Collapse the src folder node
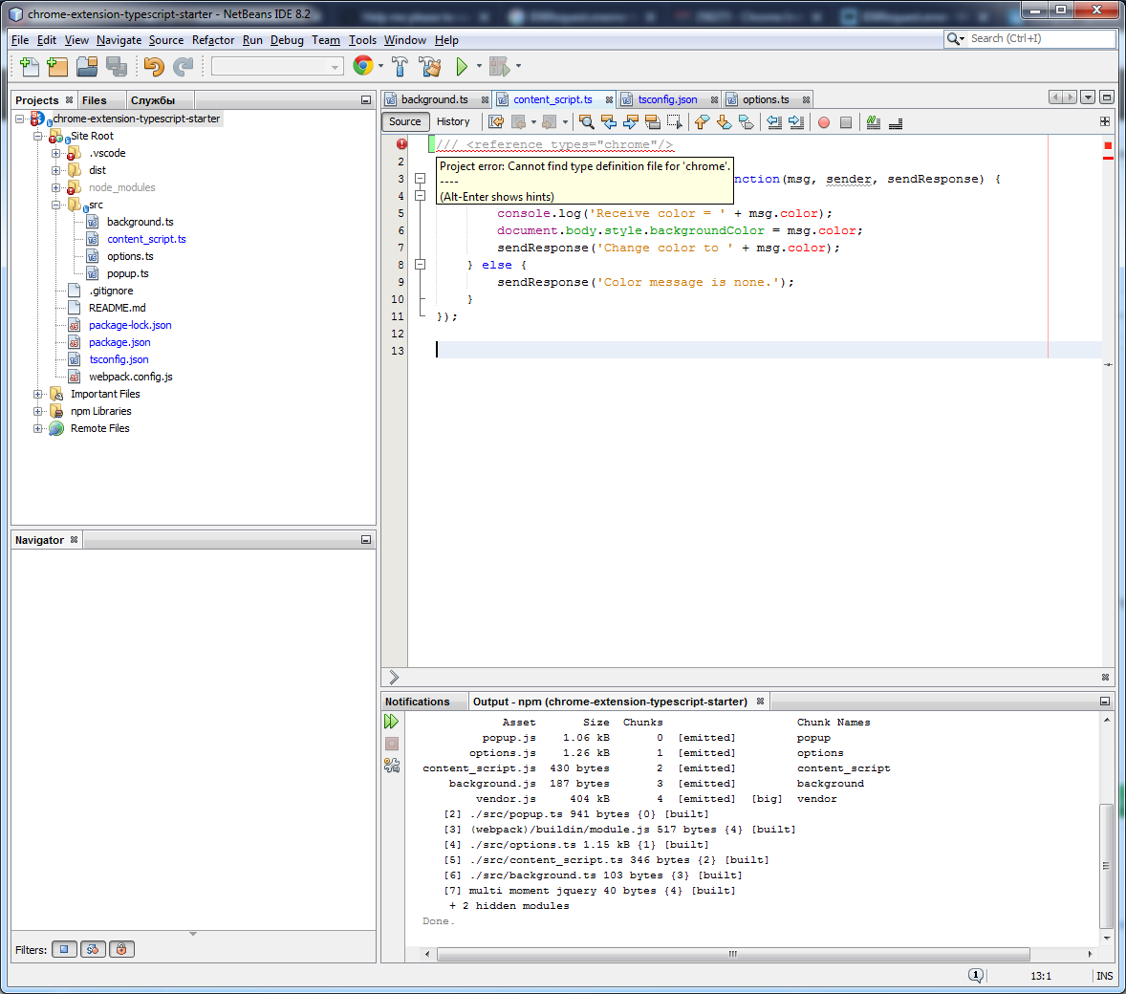Screen dimensions: 1126x994 click(x=56, y=205)
